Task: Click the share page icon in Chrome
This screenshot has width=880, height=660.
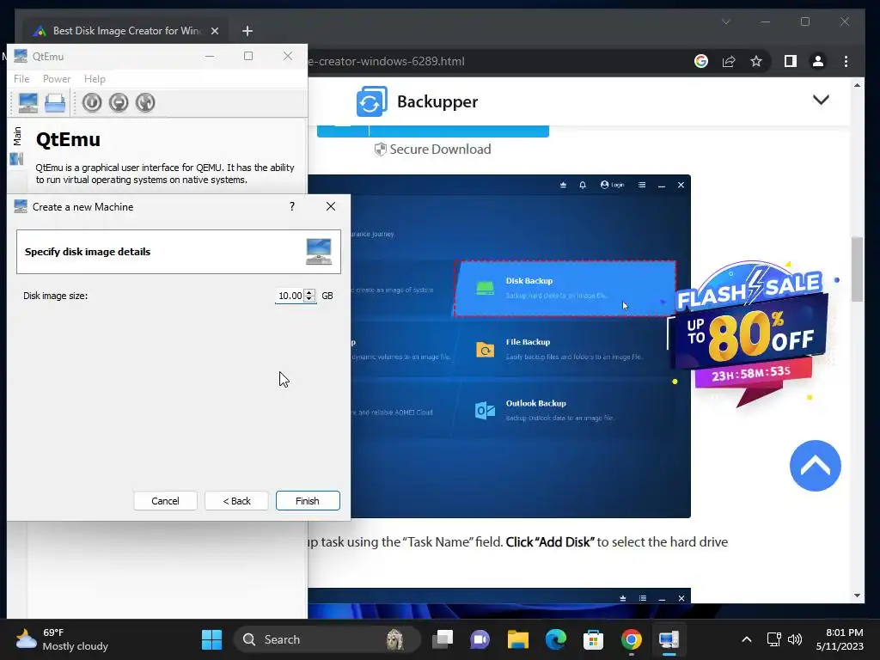Action: [x=729, y=61]
